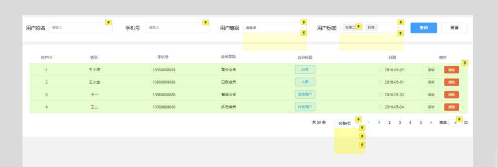Jump to page 3

tap(400, 122)
